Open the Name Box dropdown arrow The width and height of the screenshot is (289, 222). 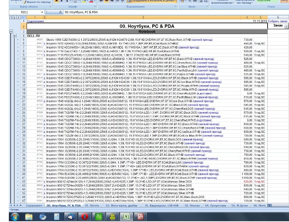[x=42, y=12]
